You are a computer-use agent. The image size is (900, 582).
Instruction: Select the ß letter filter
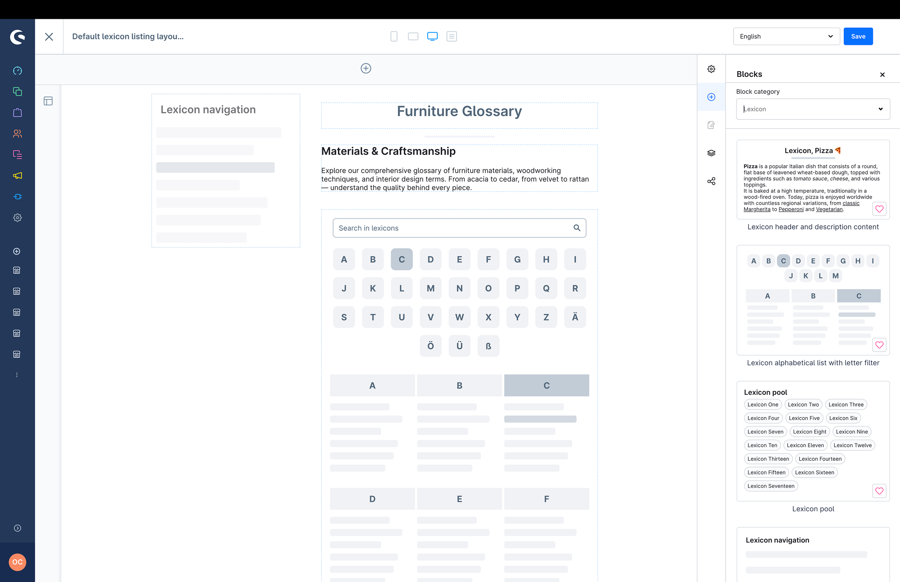point(488,346)
